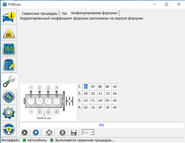The width and height of the screenshot is (185, 143).
Task: Click the injector row label '2.'
Action: tap(79, 93)
